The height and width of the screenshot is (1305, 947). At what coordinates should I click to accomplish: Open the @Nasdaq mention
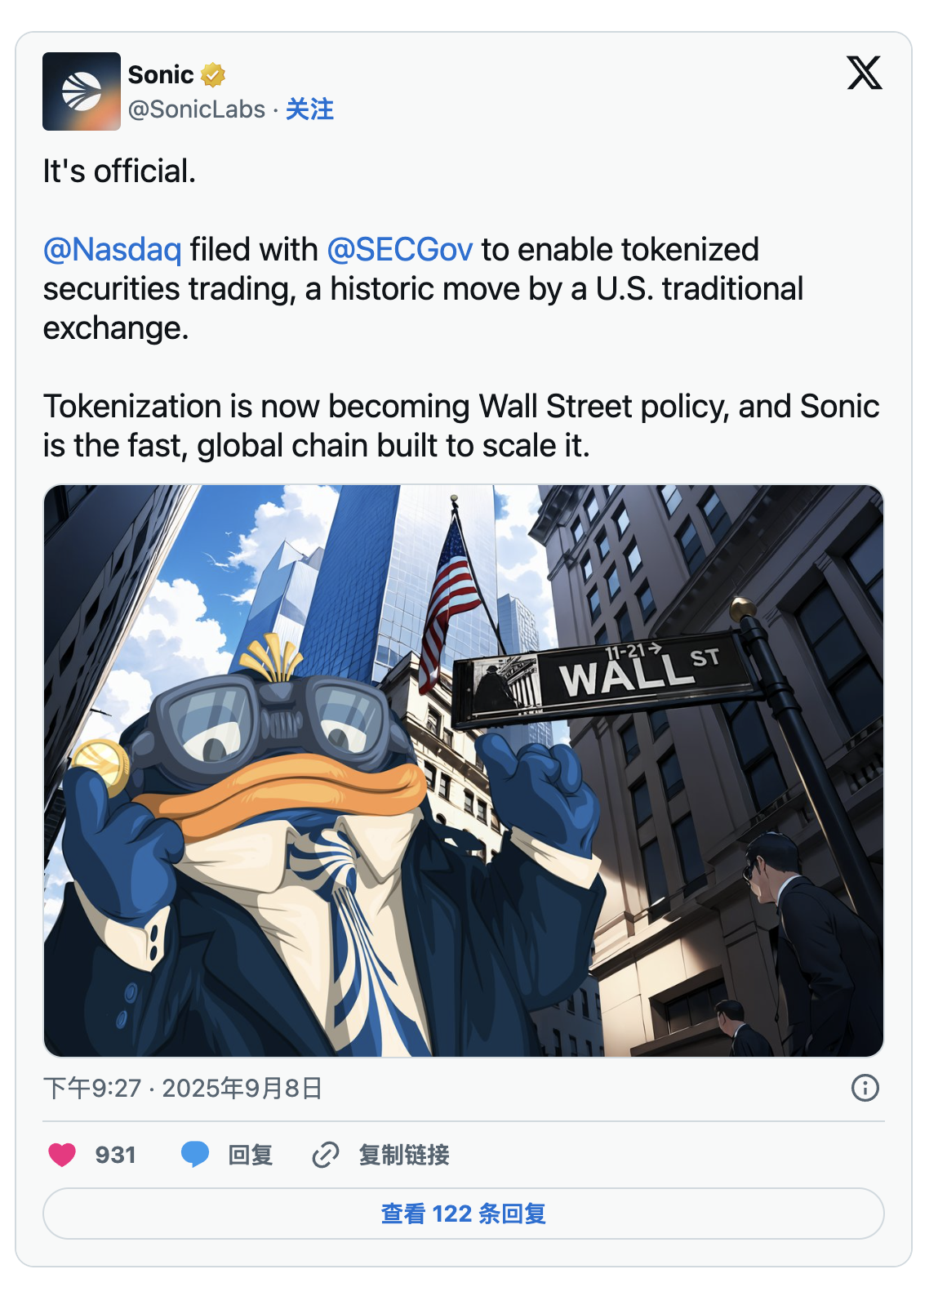113,250
